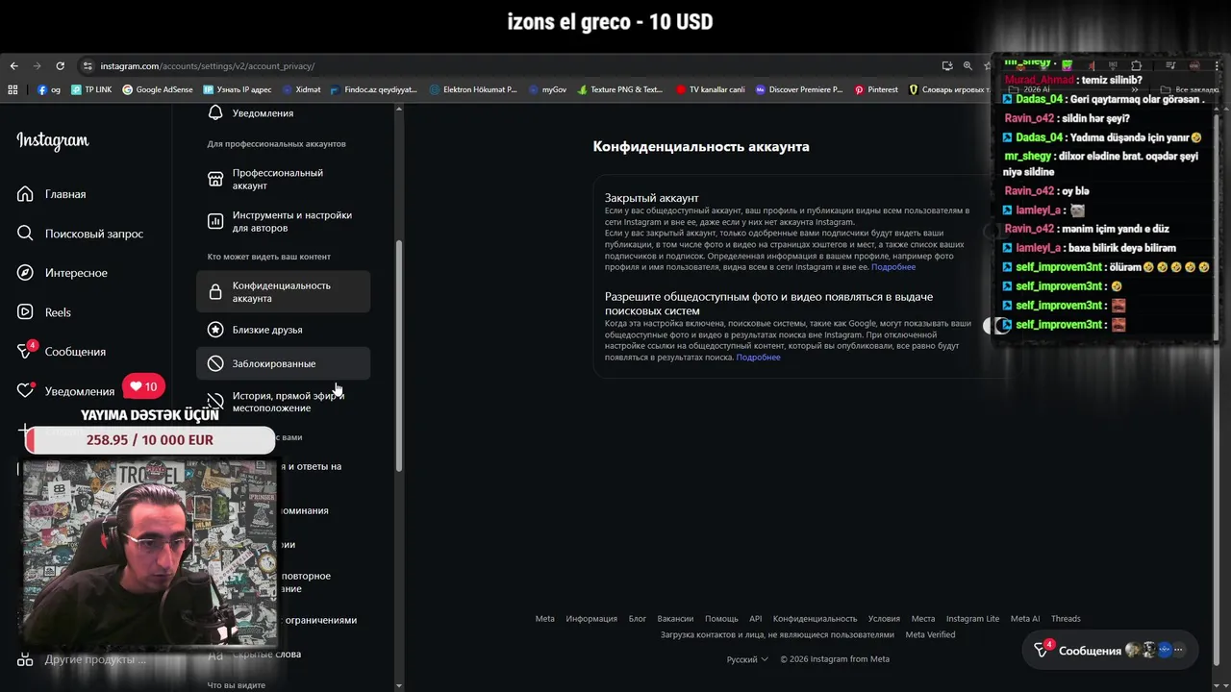The image size is (1231, 692).
Task: Open the Помощь footer link
Action: (721, 619)
